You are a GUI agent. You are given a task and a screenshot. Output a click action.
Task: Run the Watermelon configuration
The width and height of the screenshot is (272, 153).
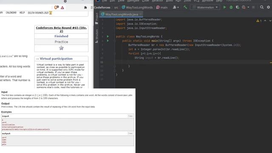pos(224,7)
